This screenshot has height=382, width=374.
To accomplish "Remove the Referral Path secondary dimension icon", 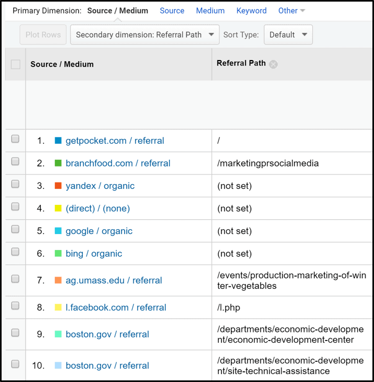I will coord(273,64).
